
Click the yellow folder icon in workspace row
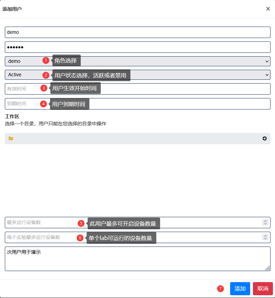tap(11, 138)
